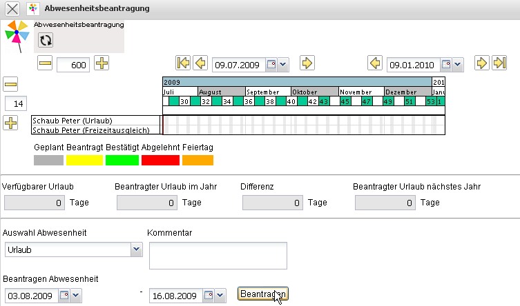Move start date back with left arrow before 09.07.2009
This screenshot has height=306, width=520.
tap(200, 63)
